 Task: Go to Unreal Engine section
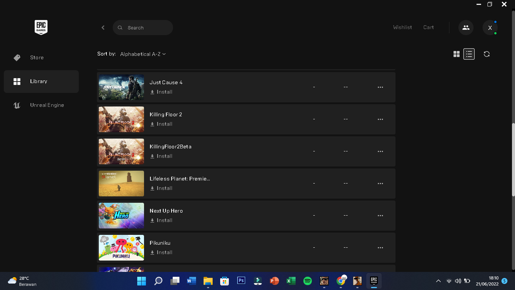41,105
